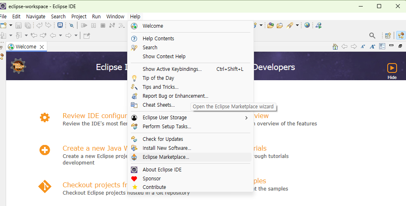Viewport: 406px width, 206px height.
Task: Select Check for Updates menu item
Action: coord(190,139)
